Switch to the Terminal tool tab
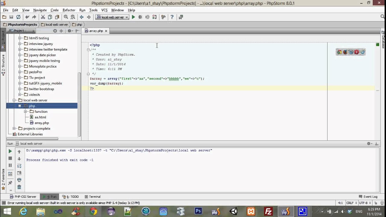 pyautogui.click(x=93, y=197)
